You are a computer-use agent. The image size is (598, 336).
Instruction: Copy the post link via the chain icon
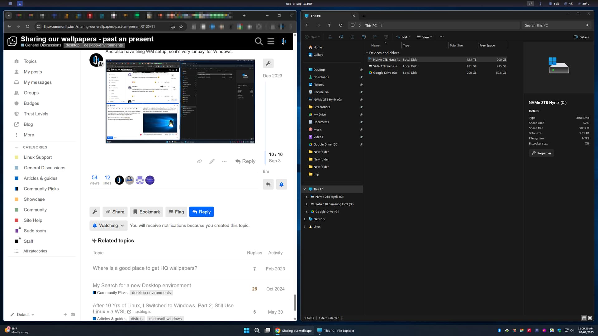pyautogui.click(x=199, y=161)
